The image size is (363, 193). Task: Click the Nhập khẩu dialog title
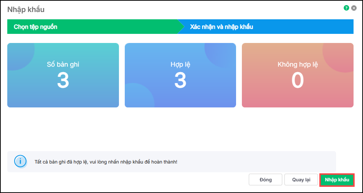tap(26, 9)
